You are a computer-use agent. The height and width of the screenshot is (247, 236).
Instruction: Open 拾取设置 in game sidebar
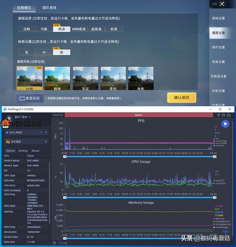[219, 91]
